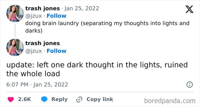Click the @jzux handle on update tweet
The width and height of the screenshot is (200, 107).
tap(33, 51)
